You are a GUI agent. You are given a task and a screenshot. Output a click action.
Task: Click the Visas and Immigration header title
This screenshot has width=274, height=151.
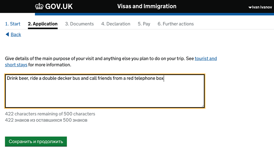tap(147, 7)
